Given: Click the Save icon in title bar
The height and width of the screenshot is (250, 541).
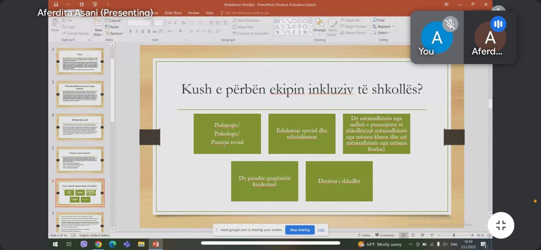Looking at the screenshot, I should click(x=56, y=4).
